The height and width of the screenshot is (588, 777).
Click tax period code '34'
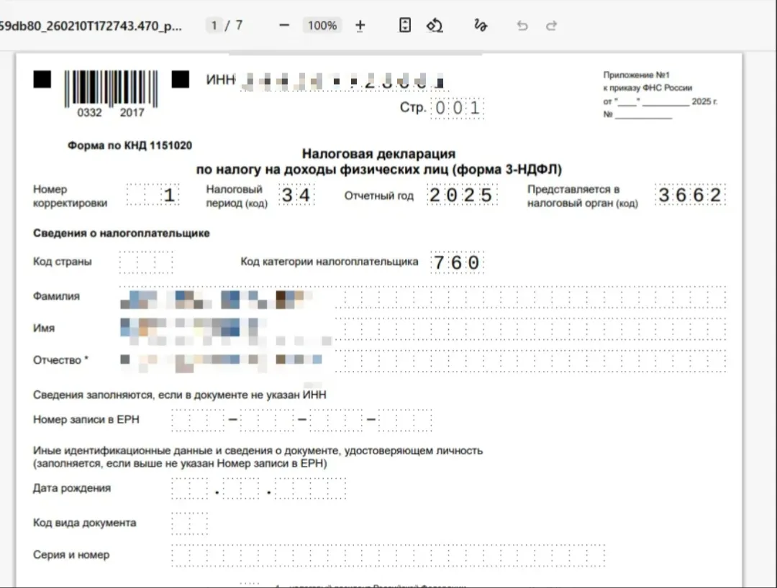(x=296, y=195)
